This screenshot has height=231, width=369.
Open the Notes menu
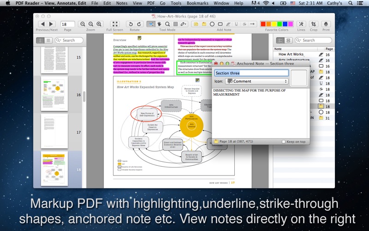[122, 3]
